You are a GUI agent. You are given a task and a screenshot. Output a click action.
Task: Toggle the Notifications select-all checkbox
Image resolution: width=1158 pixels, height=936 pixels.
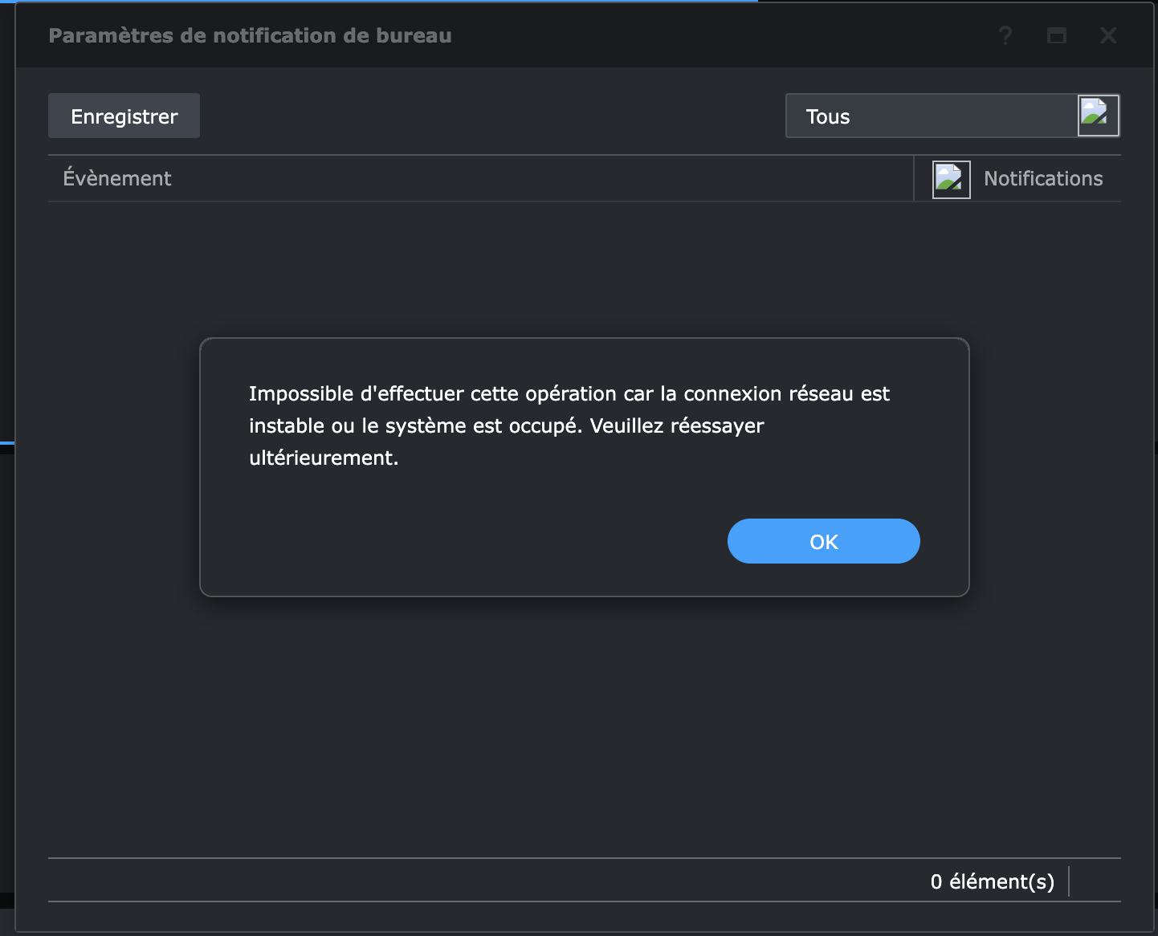951,179
